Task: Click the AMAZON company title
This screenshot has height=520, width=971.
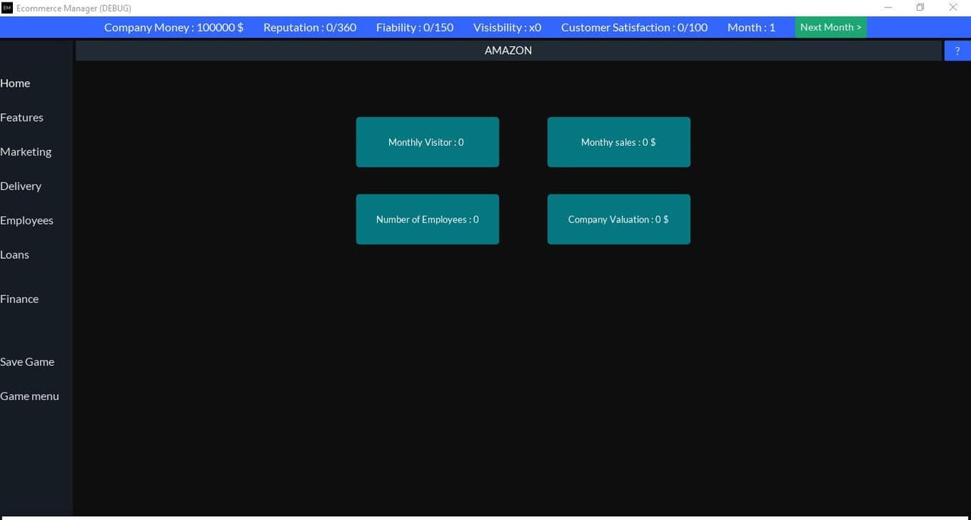Action: click(508, 50)
